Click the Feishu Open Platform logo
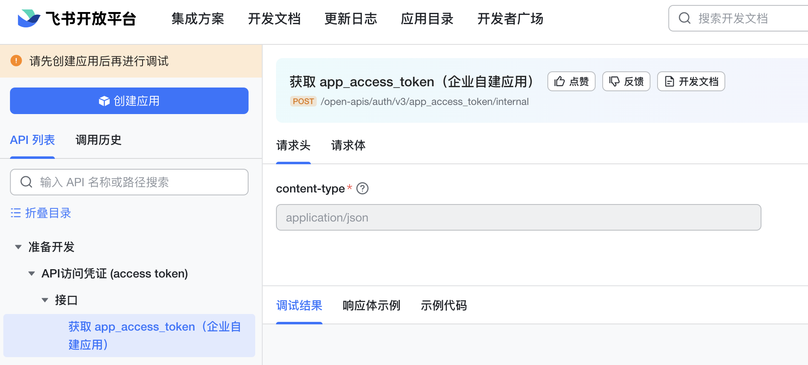 click(77, 19)
